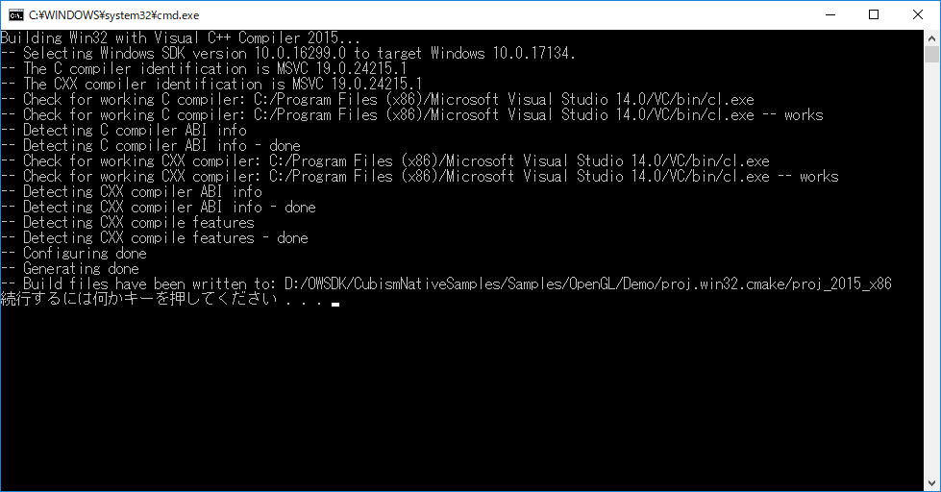
Task: Click the window title text cmd.exe
Action: 114,15
